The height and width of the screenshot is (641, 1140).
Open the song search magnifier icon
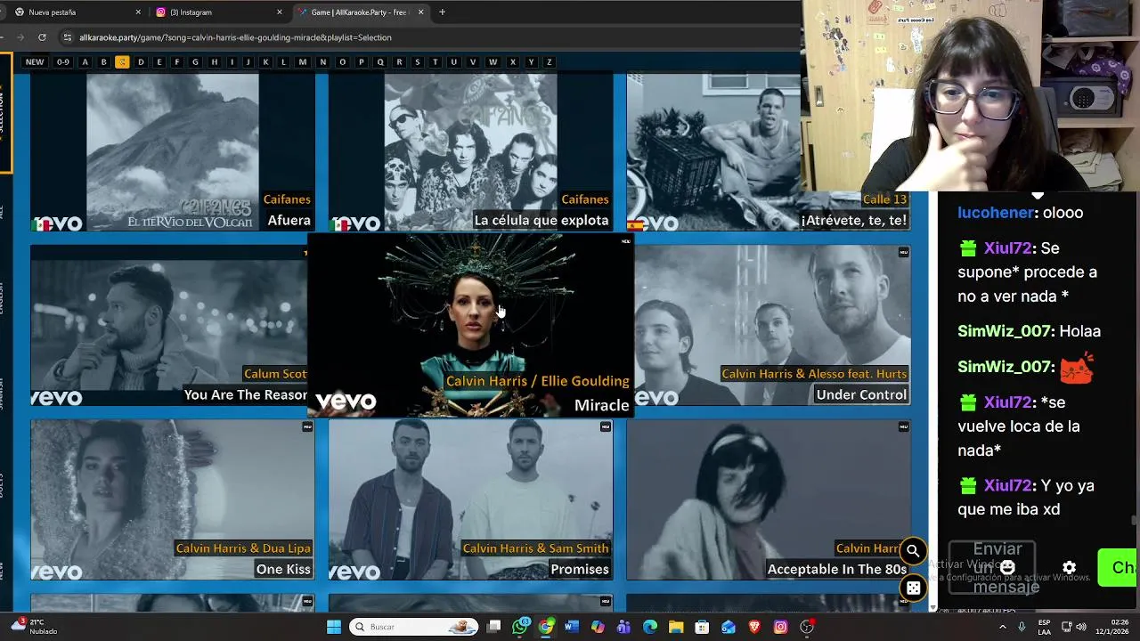[913, 551]
